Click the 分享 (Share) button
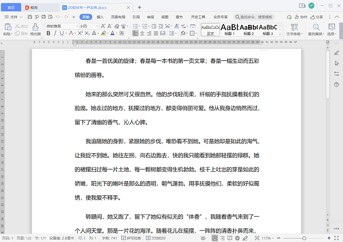 click(x=317, y=17)
